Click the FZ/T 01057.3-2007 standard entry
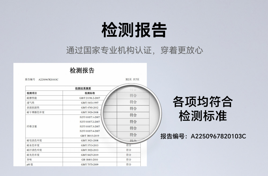Image resolution: width=268 pixels, height=176 pixels. pos(90,126)
